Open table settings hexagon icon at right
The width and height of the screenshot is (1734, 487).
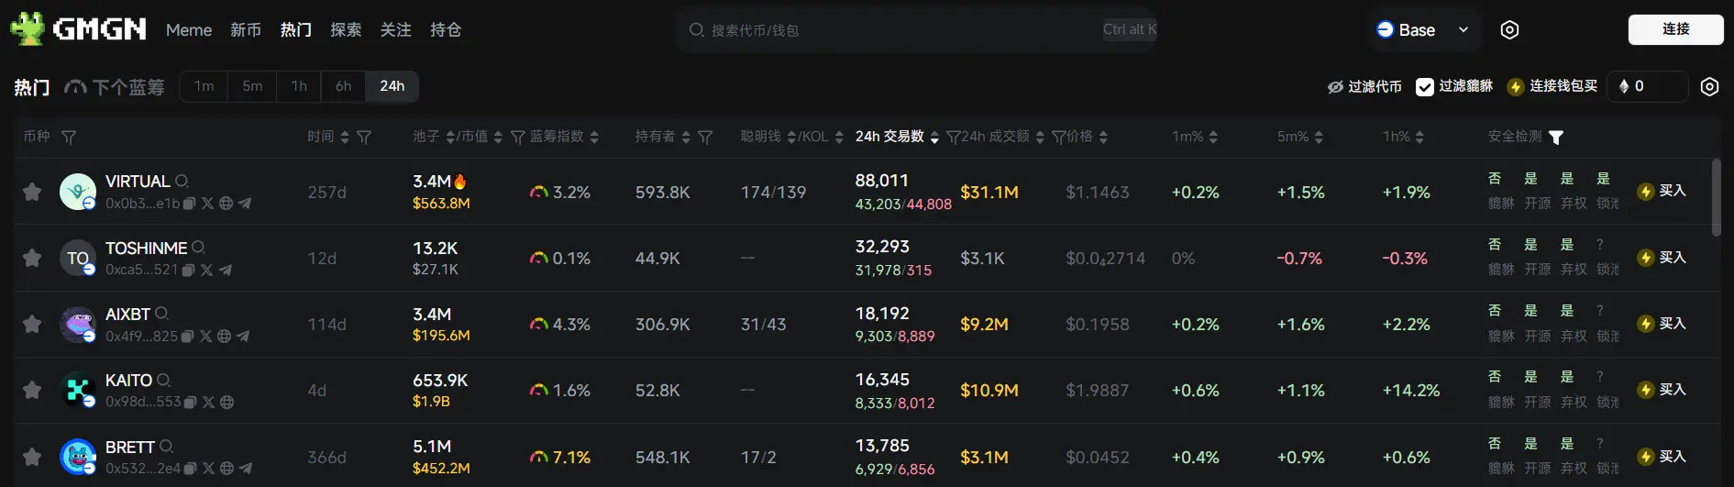point(1709,86)
